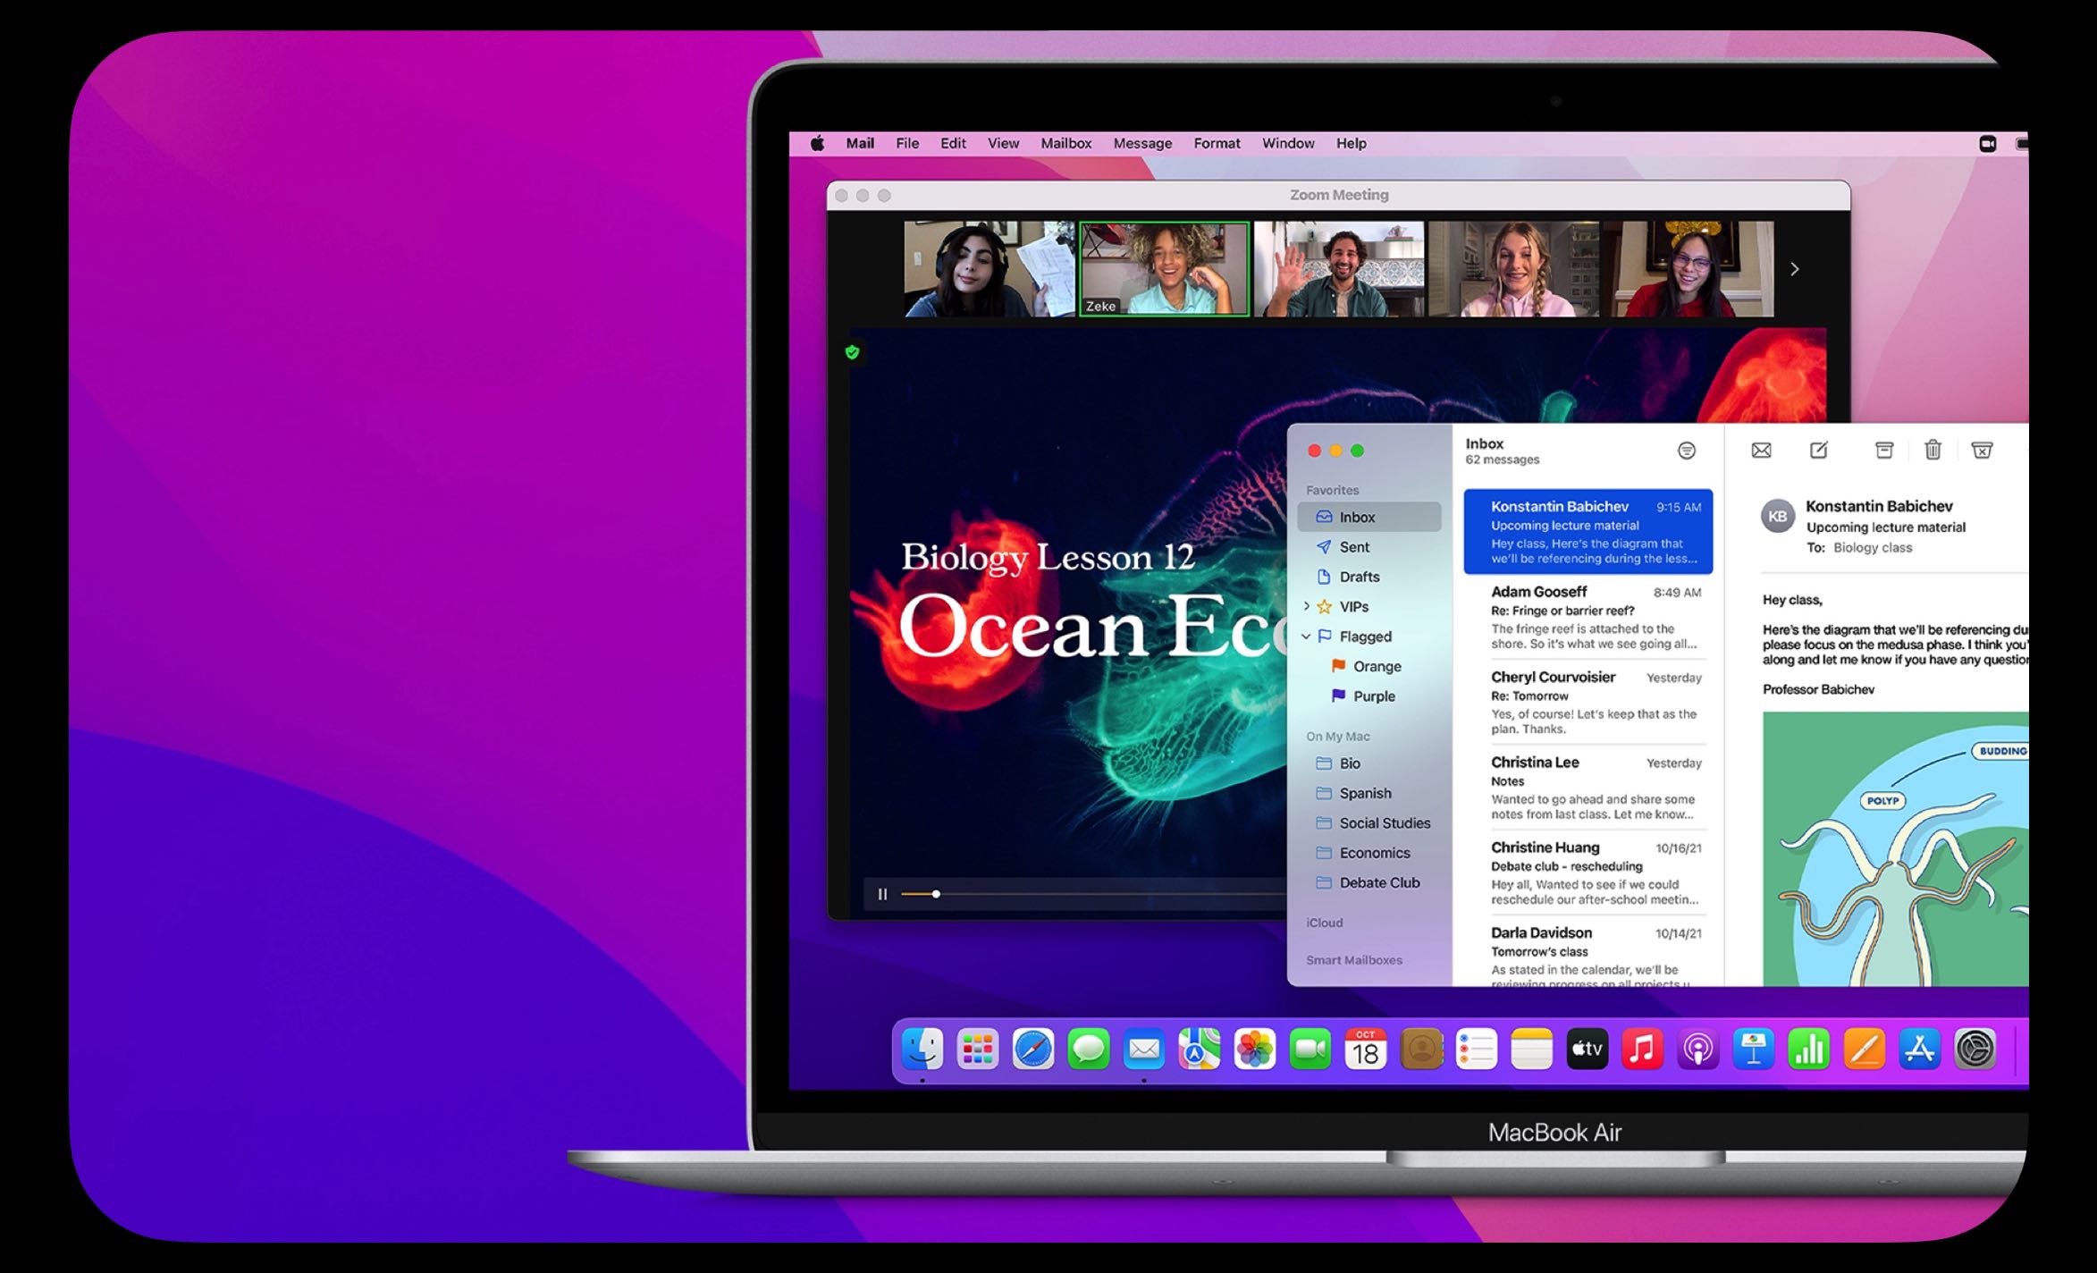The image size is (2097, 1273).
Task: Click the green security shield in Zoom
Action: [852, 352]
